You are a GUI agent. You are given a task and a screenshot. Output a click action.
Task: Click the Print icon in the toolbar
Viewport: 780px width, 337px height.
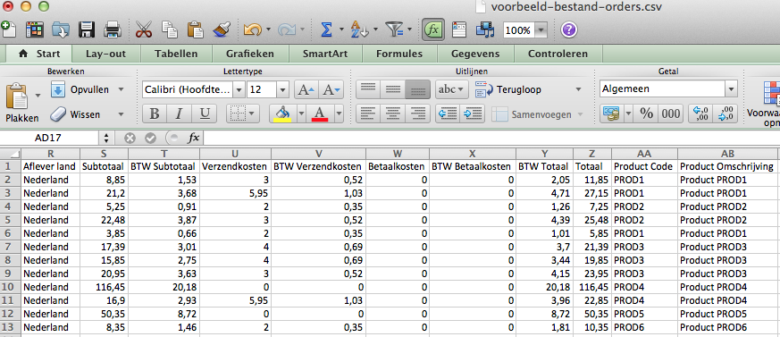(113, 30)
